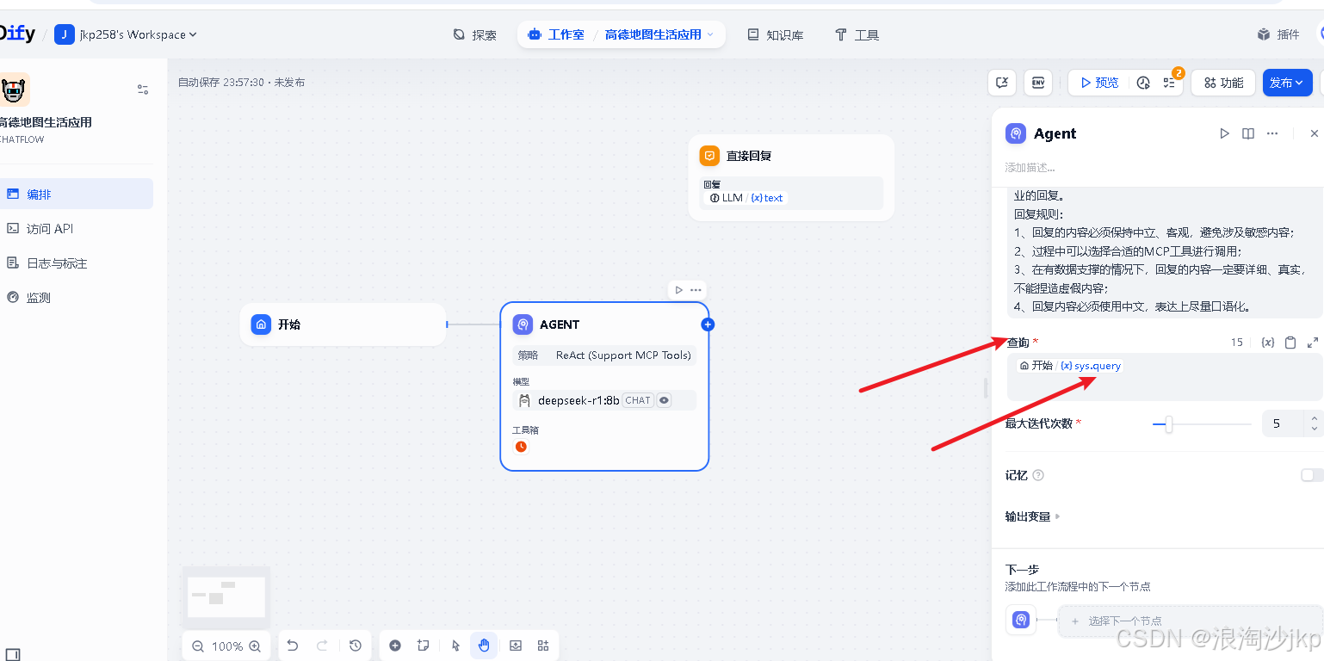Screen dimensions: 1324x661
Task: Decrease max iterations with stepper down arrow
Action: (x=1314, y=429)
